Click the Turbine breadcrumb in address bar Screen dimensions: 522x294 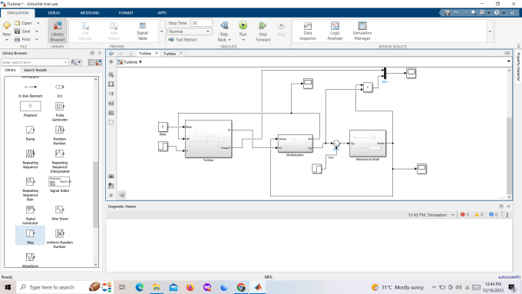130,62
